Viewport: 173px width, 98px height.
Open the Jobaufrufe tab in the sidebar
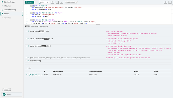pyautogui.click(x=12, y=6)
